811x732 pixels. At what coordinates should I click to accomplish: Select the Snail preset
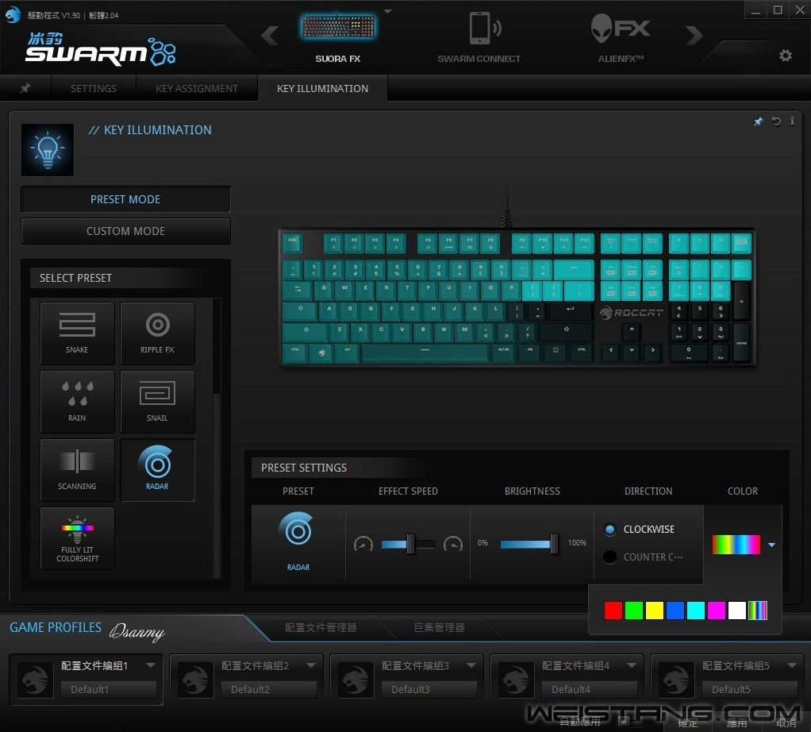[x=157, y=402]
